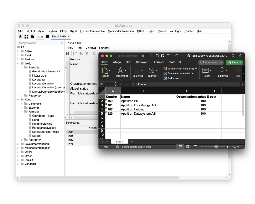The height and width of the screenshot is (204, 255).
Task: Expand the Varulager folder in tree
Action: pyautogui.click(x=18, y=164)
